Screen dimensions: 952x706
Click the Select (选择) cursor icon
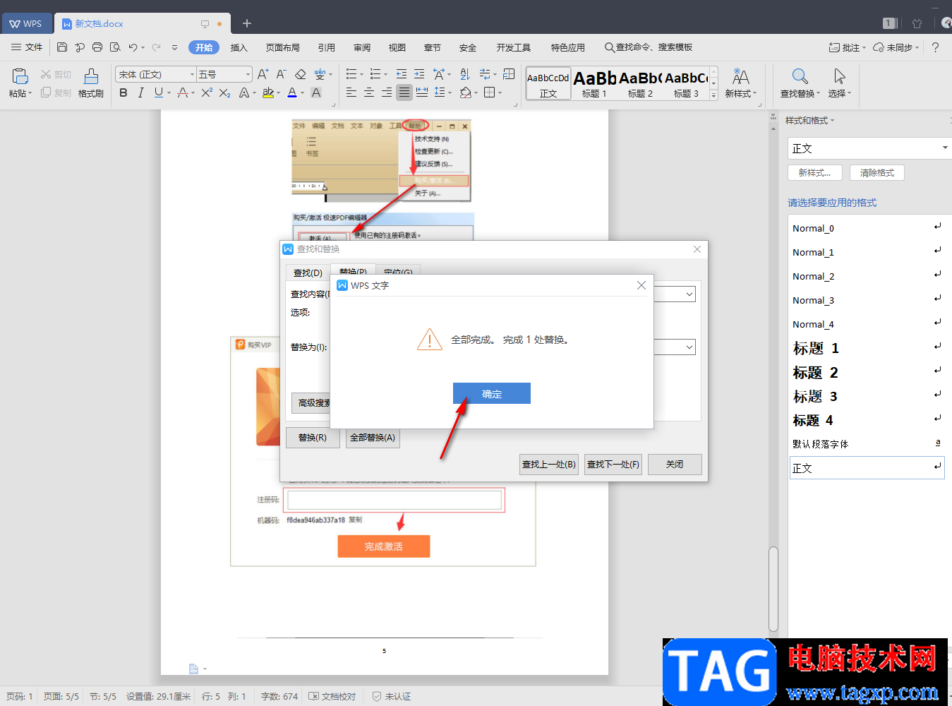(839, 76)
